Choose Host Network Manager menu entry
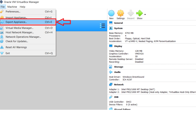The image size is (196, 127). 19,32
